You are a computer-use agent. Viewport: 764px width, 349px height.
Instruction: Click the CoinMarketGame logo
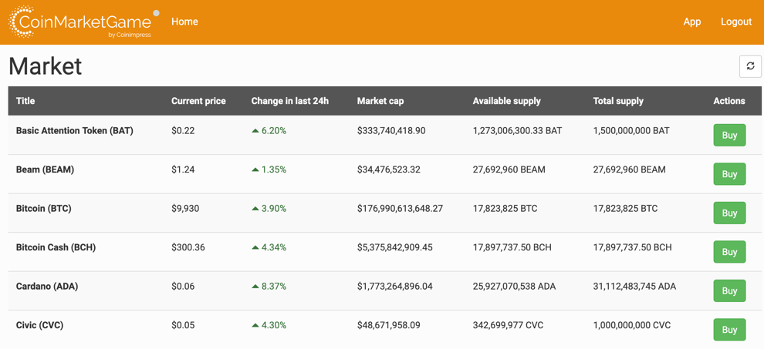[x=80, y=22]
